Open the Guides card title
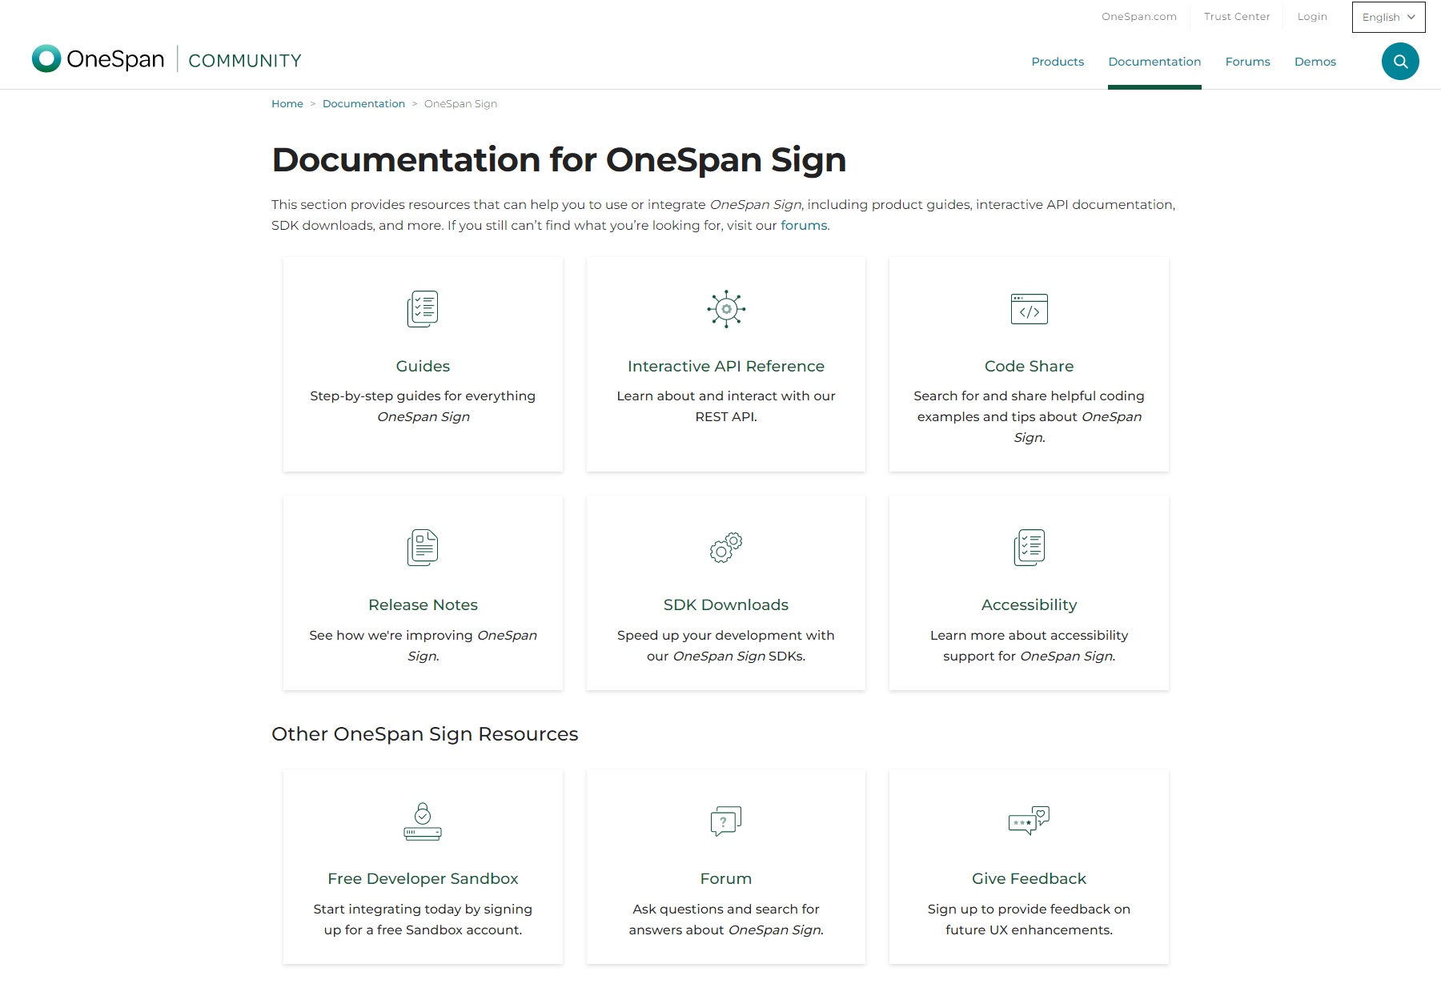1441x992 pixels. point(423,366)
